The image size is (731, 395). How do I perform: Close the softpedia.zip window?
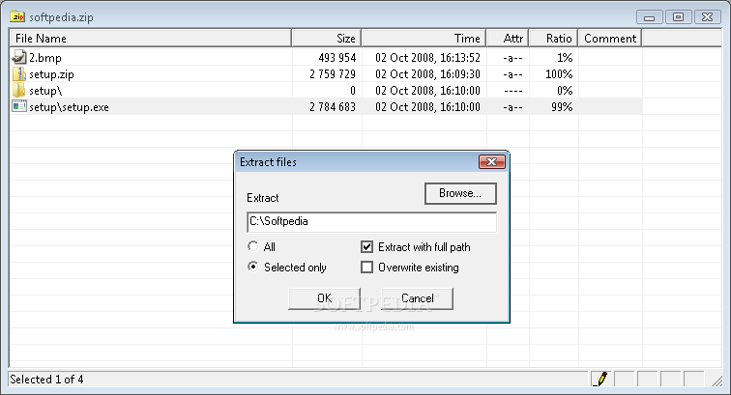707,17
